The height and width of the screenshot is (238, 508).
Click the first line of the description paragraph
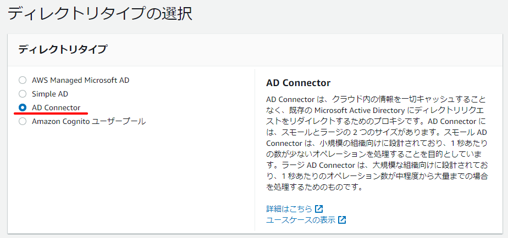(376, 99)
